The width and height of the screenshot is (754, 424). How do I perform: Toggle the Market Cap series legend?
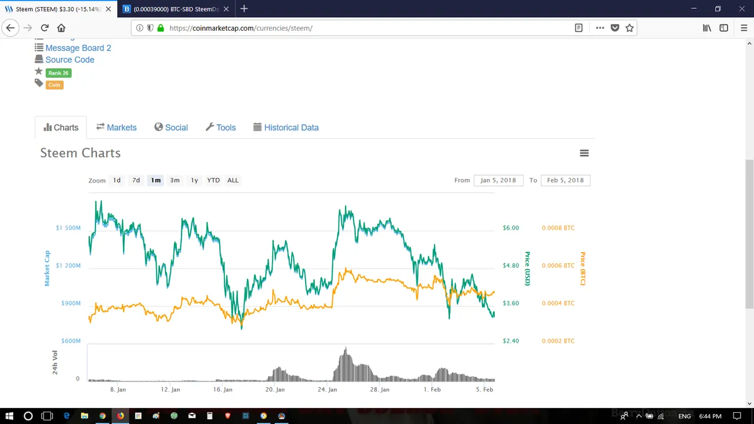coord(47,268)
